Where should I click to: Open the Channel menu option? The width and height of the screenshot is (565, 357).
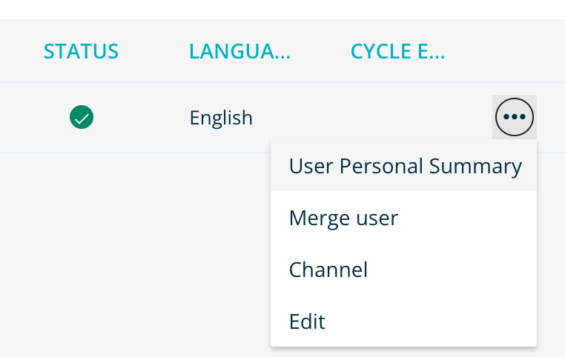(328, 270)
